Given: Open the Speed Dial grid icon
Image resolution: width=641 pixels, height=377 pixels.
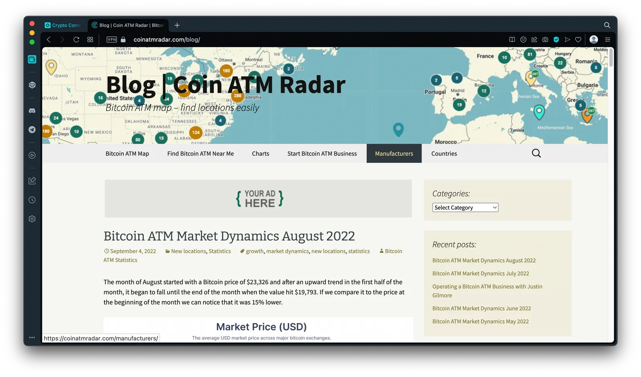Looking at the screenshot, I should click(90, 40).
